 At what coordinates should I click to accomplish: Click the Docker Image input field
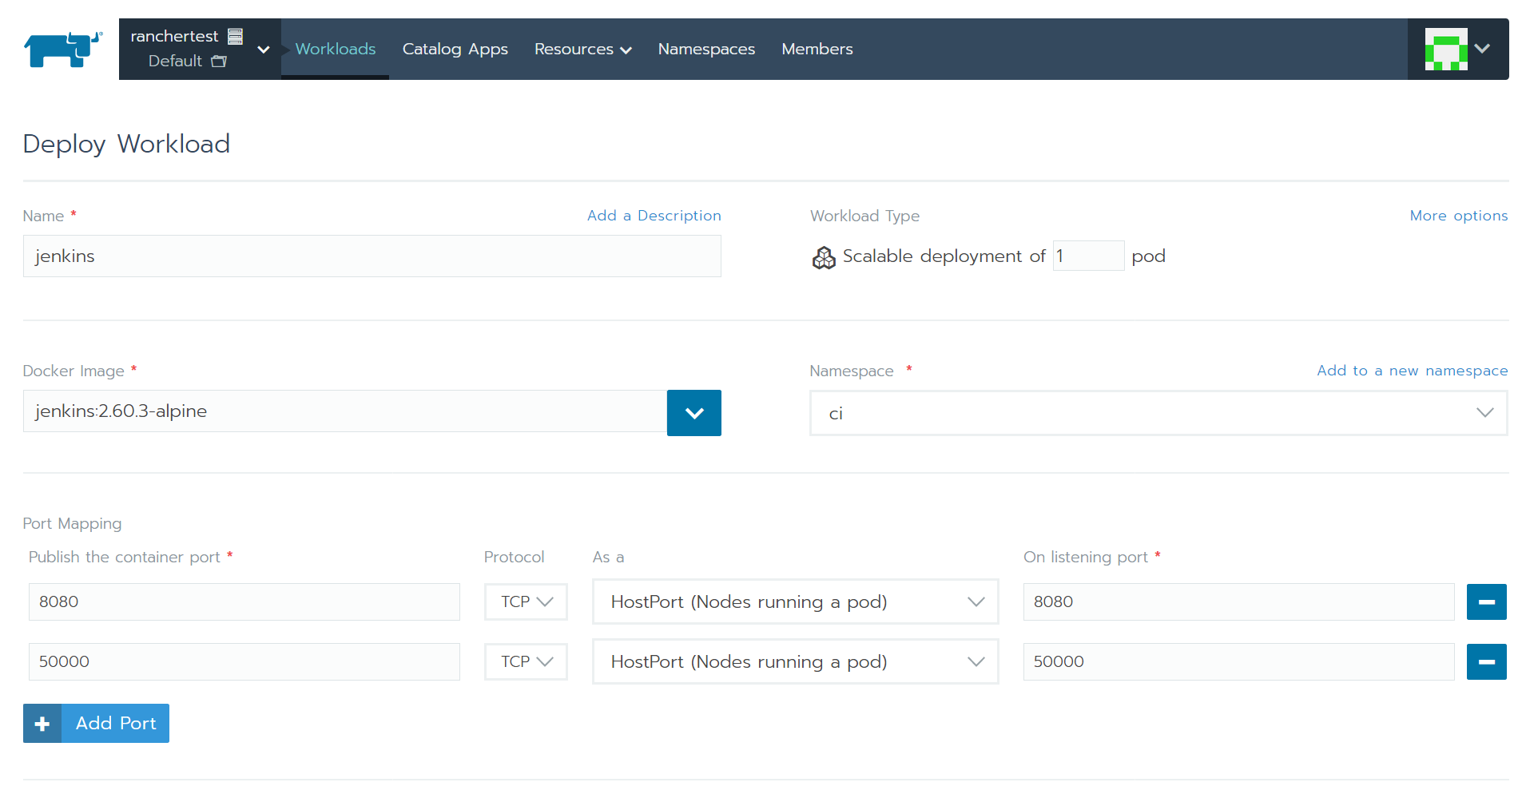click(345, 411)
